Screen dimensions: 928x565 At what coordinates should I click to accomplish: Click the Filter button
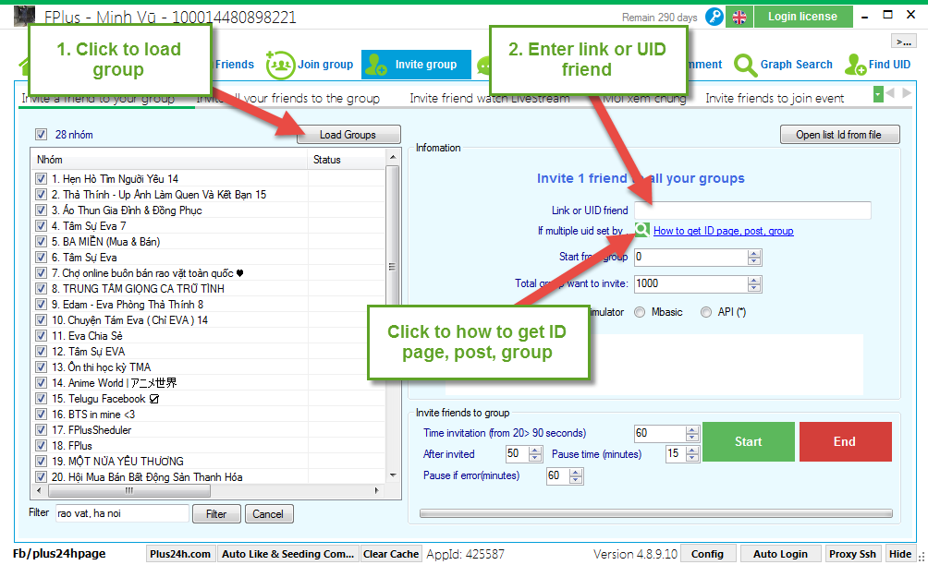[x=216, y=514]
